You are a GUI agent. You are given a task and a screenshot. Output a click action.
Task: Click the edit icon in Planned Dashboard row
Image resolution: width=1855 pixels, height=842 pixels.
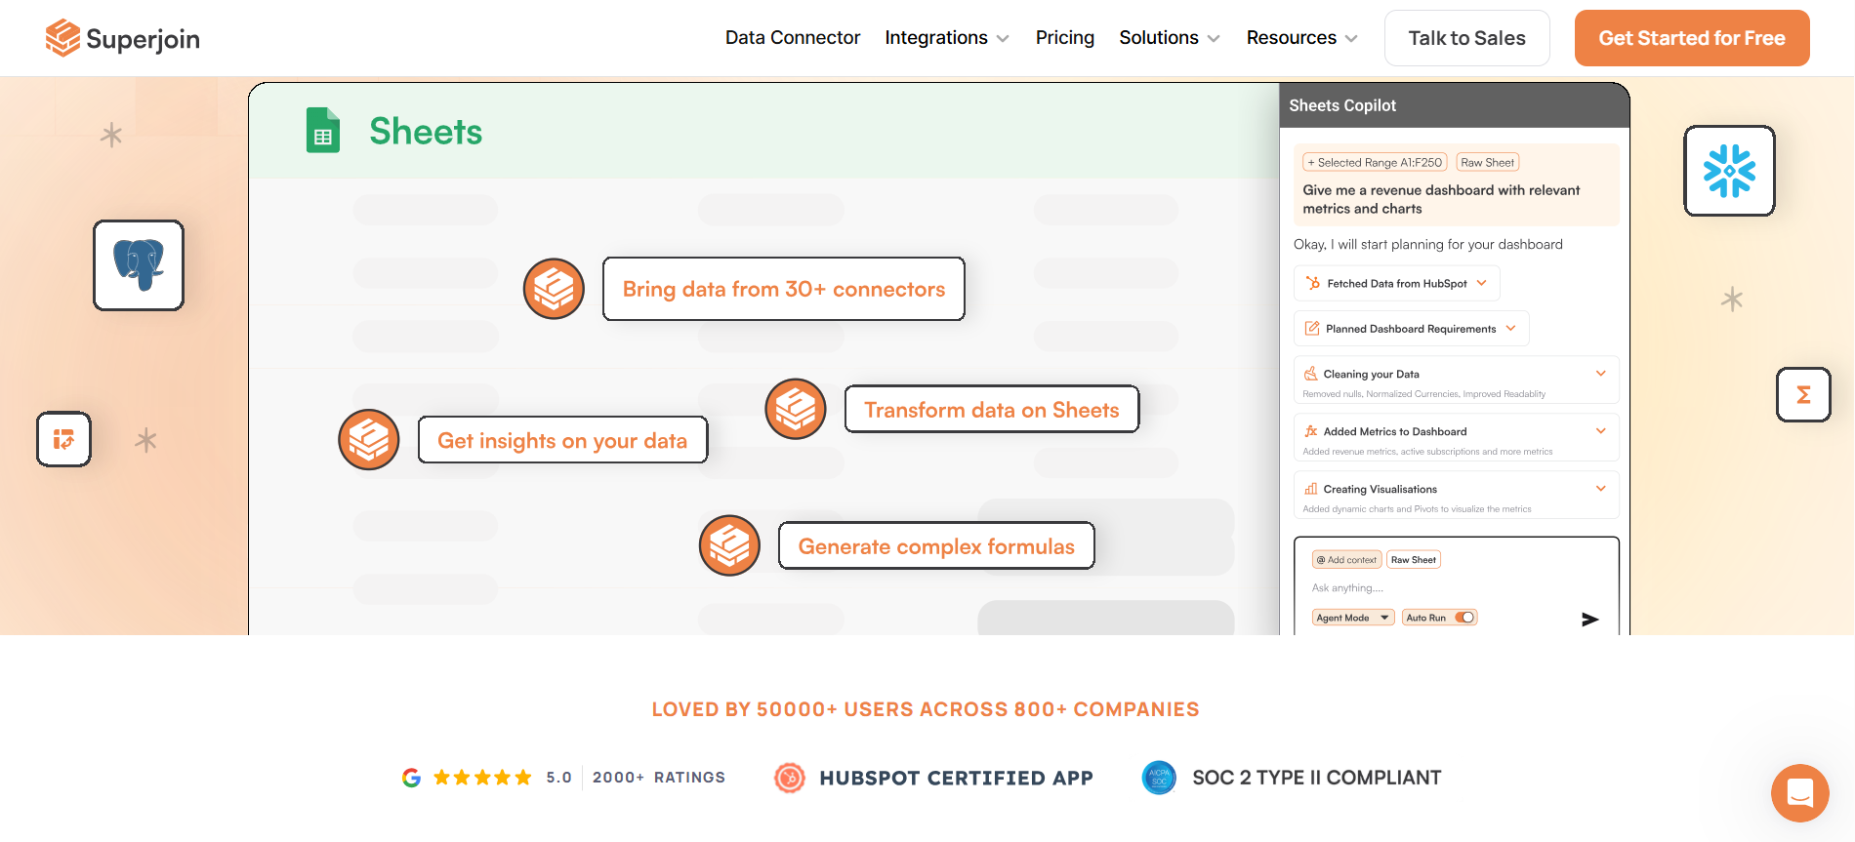click(1312, 329)
